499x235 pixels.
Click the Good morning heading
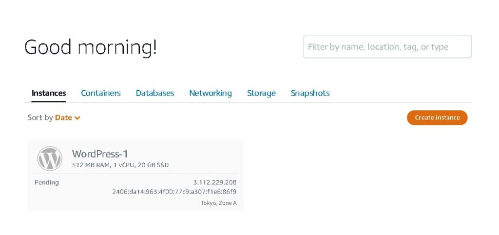pyautogui.click(x=91, y=47)
